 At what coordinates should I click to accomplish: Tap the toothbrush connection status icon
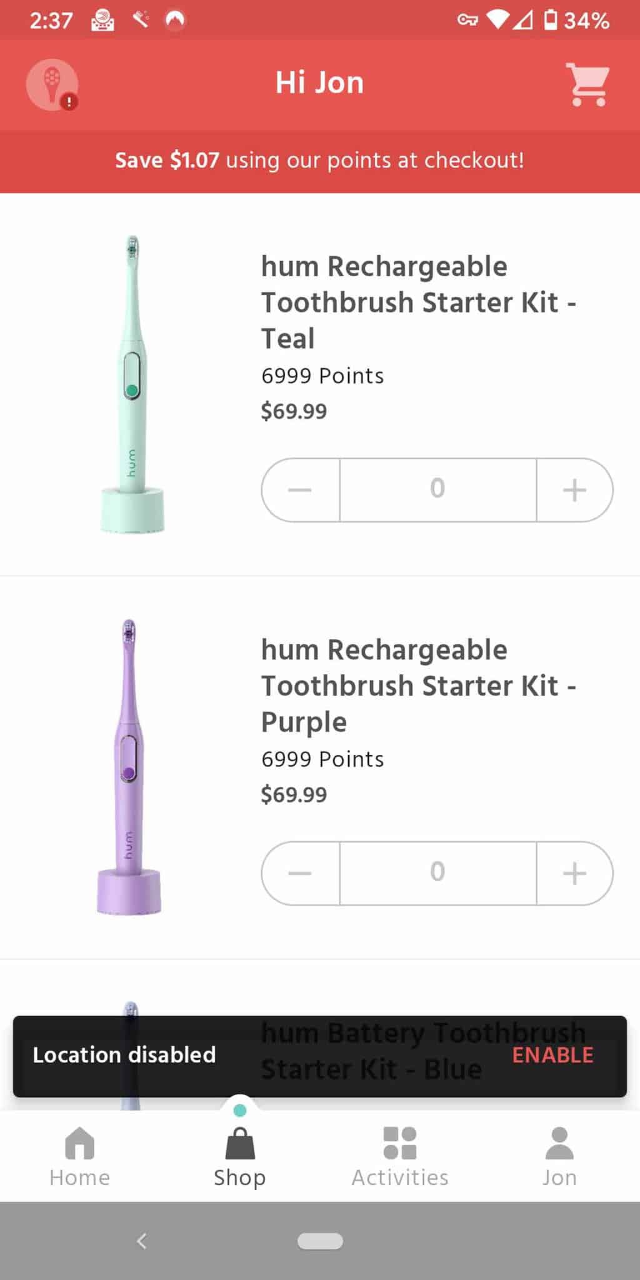coord(52,85)
